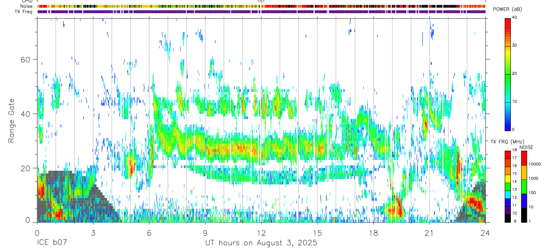Click the 'POWER (dB)' legend title
546x252 pixels.
507,9
